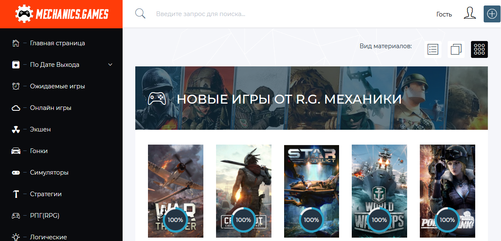Open Гонки category

pos(38,151)
